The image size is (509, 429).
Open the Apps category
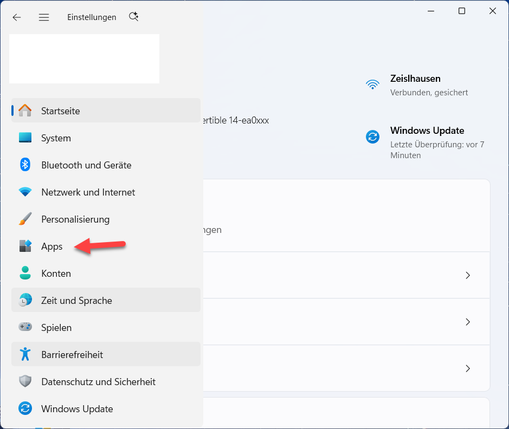click(106, 246)
